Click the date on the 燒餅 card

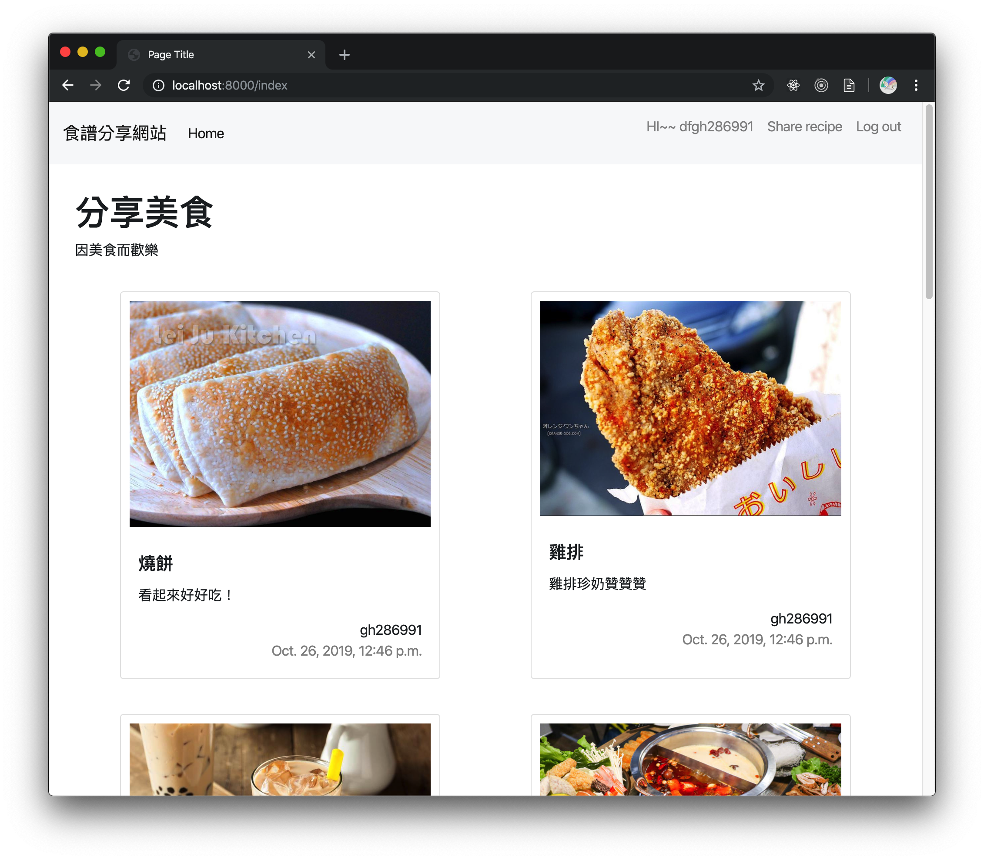(347, 651)
